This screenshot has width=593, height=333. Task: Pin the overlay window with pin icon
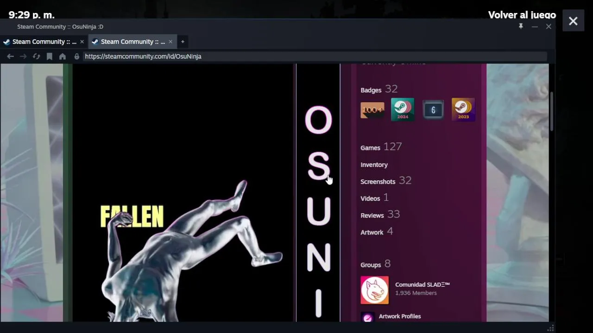coord(521,26)
